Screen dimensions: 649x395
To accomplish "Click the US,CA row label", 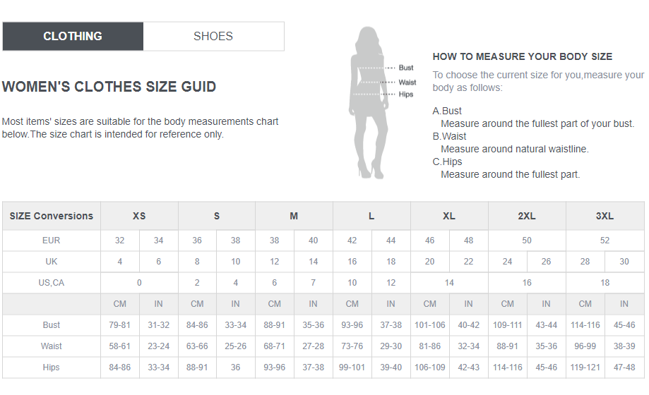I will click(52, 283).
